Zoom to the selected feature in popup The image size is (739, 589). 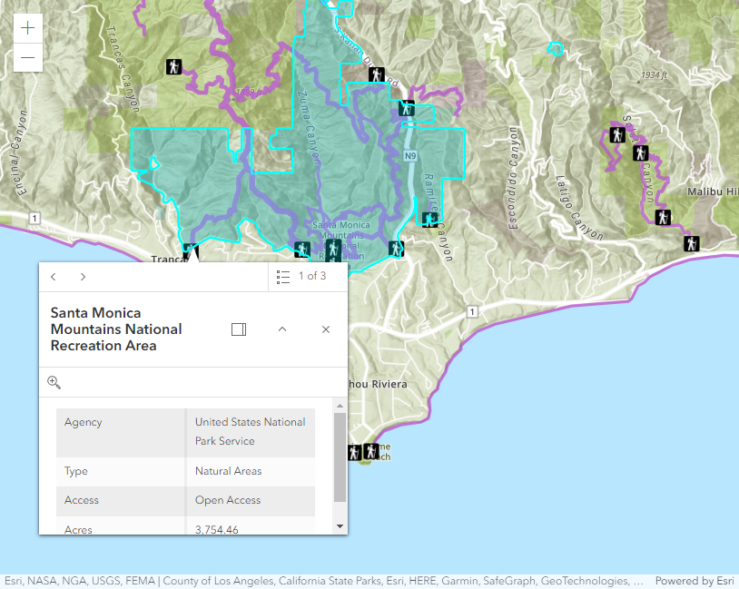[54, 382]
